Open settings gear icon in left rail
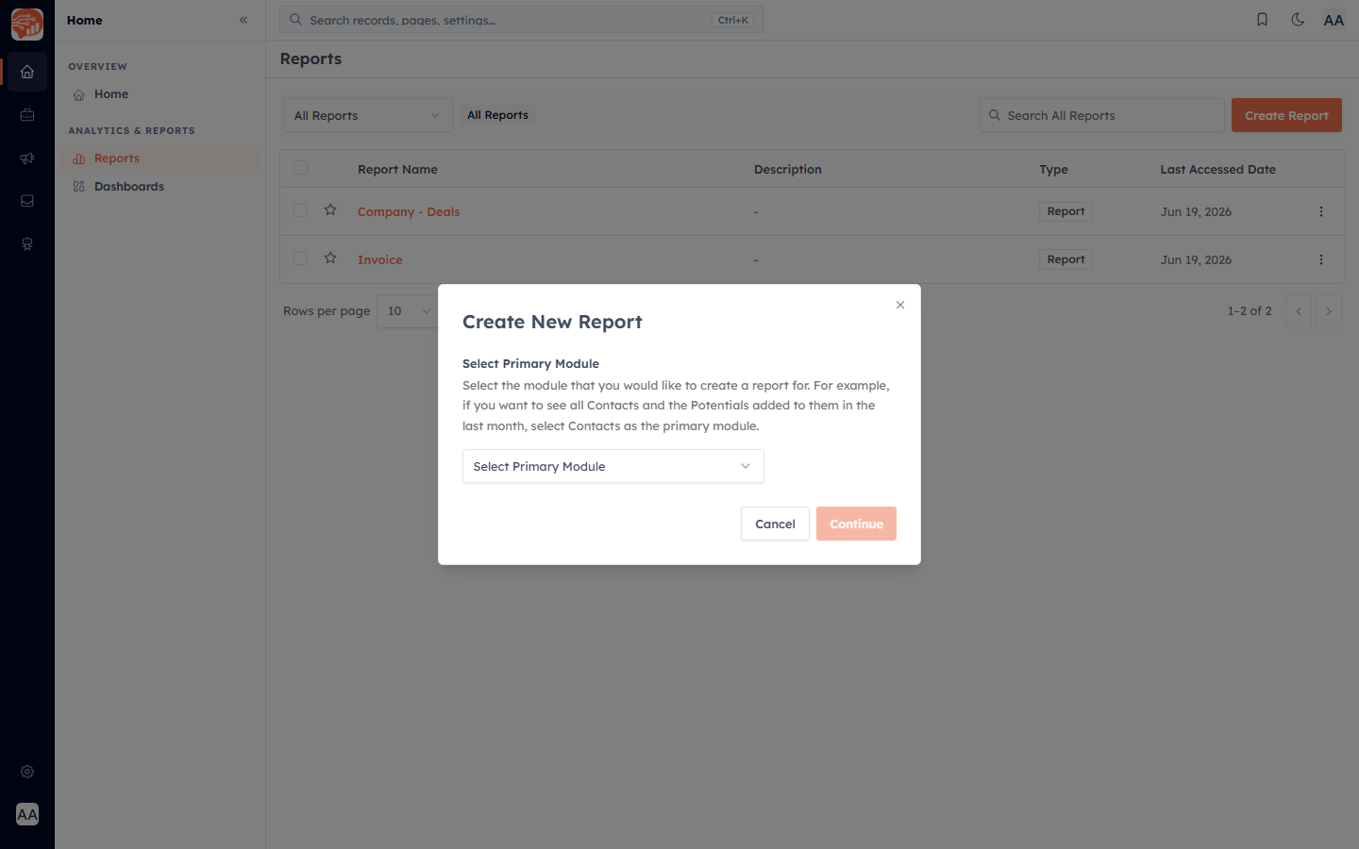Viewport: 1359px width, 849px height. tap(27, 772)
